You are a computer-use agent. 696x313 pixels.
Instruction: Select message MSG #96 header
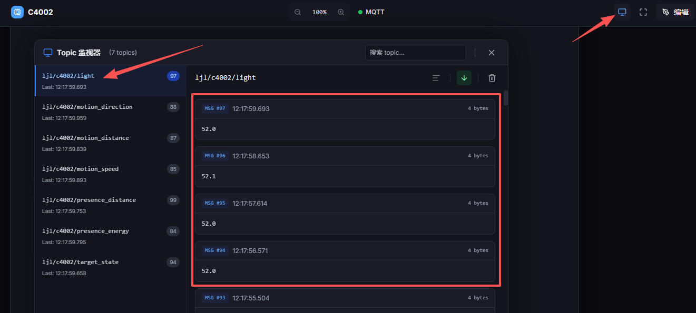tap(345, 156)
